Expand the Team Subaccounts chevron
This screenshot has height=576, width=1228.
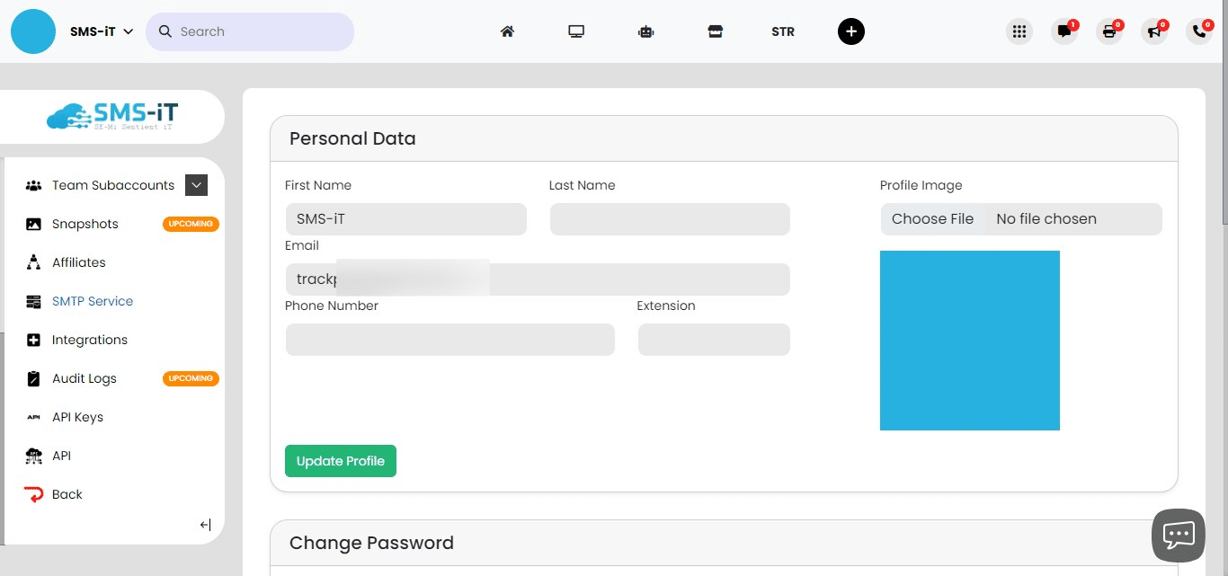tap(196, 185)
